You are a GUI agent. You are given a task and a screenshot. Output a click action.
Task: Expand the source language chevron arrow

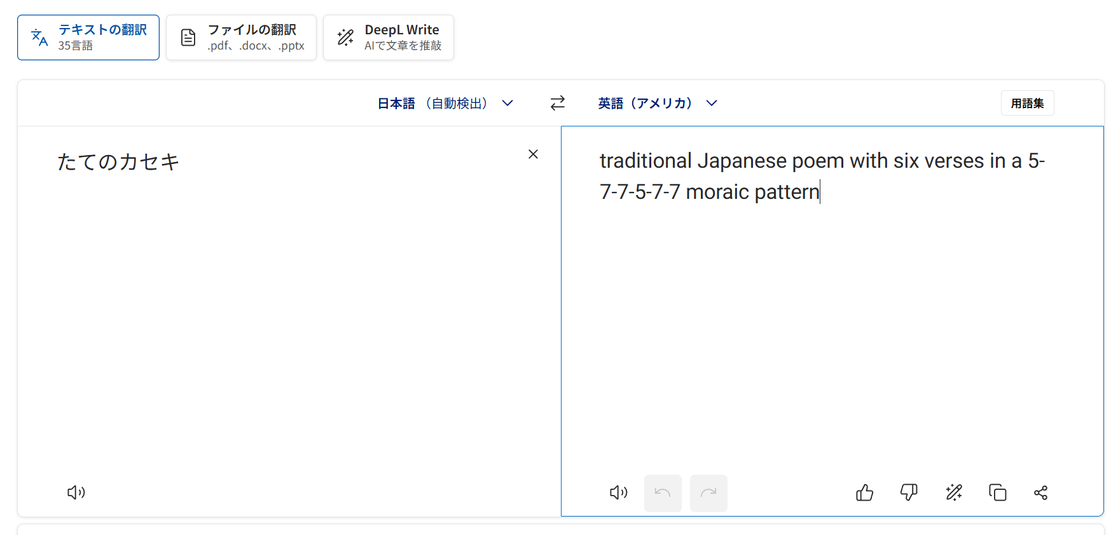coord(507,103)
